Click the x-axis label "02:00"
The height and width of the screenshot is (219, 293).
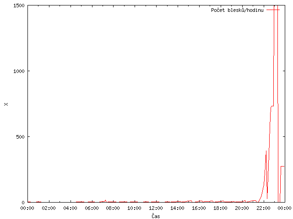(x=49, y=208)
